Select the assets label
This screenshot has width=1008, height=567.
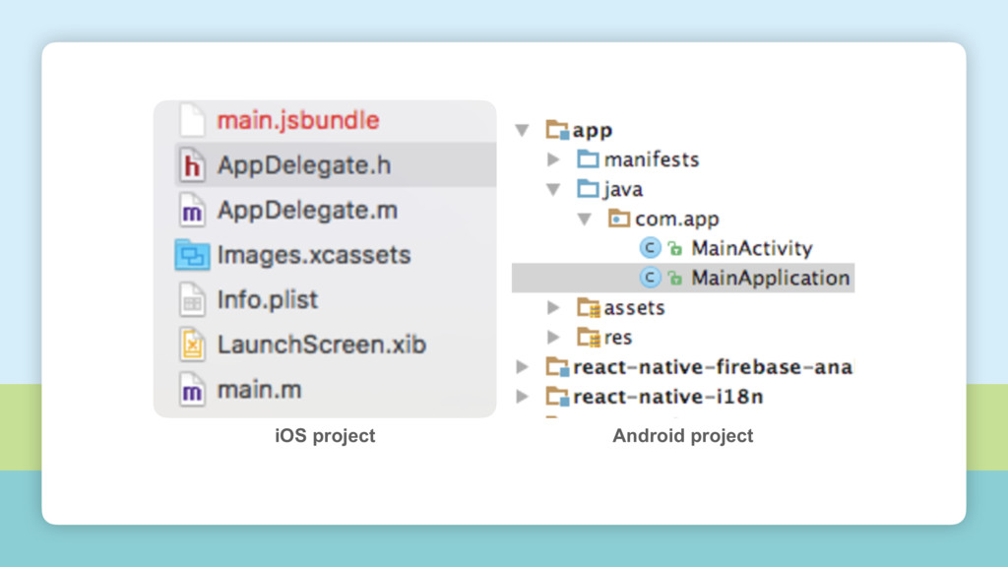[634, 308]
